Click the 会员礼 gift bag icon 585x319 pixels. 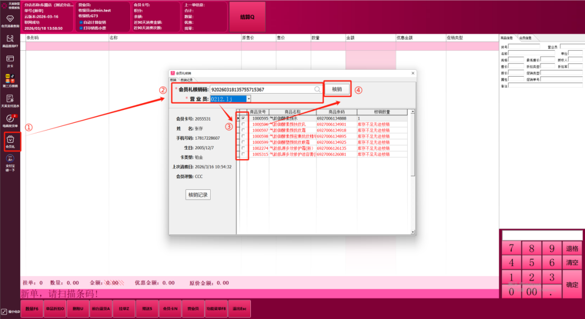[x=10, y=141]
